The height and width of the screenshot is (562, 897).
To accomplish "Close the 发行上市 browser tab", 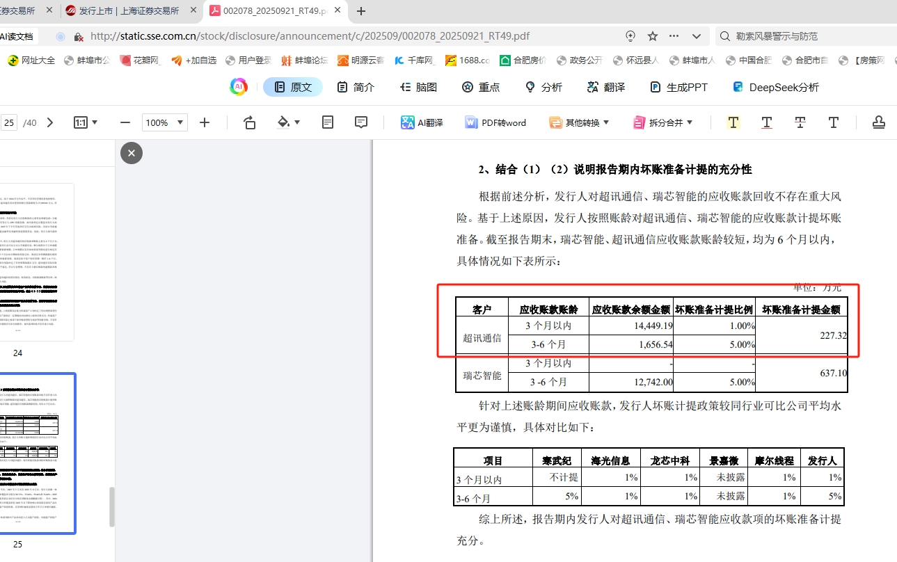I will [x=193, y=10].
